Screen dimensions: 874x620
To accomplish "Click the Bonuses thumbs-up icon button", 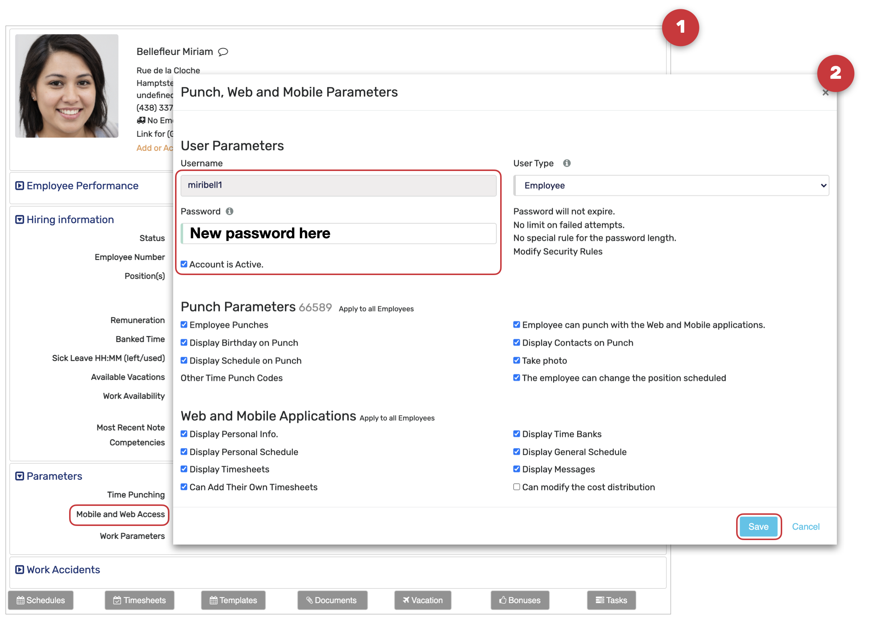I will pyautogui.click(x=503, y=601).
